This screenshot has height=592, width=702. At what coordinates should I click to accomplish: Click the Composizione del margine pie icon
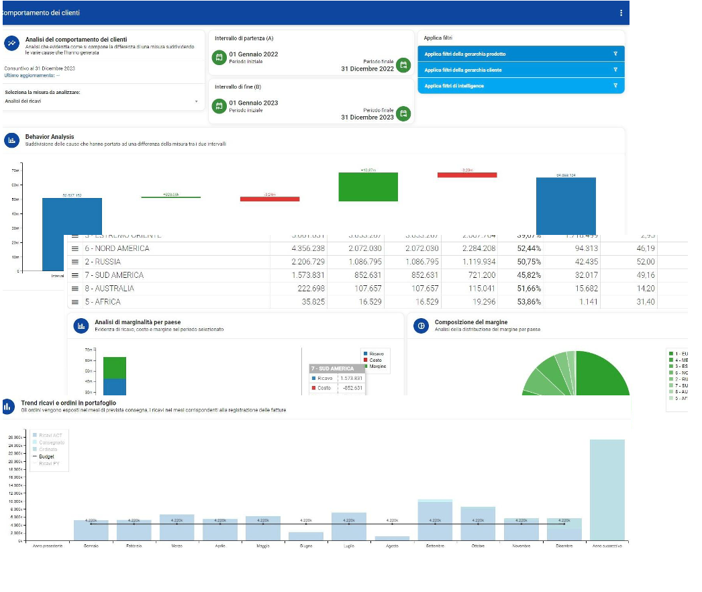pos(421,326)
